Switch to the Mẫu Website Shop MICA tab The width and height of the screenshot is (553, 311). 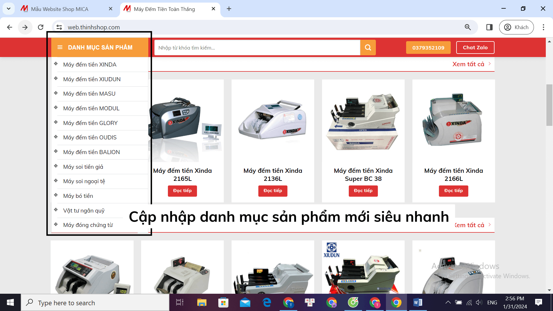[60, 9]
